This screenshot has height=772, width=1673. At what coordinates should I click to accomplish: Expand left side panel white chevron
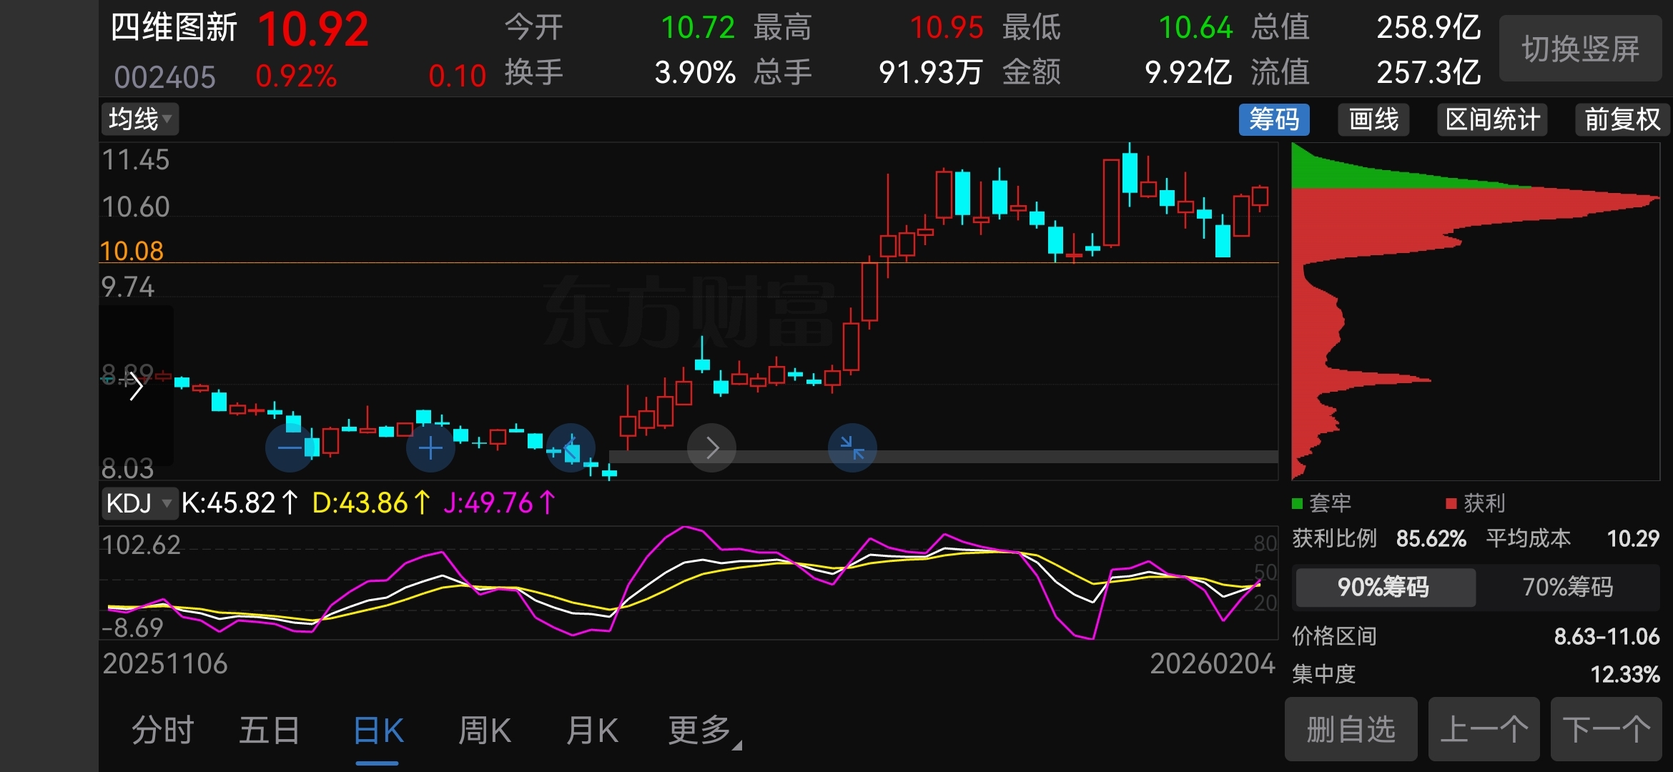pyautogui.click(x=136, y=387)
